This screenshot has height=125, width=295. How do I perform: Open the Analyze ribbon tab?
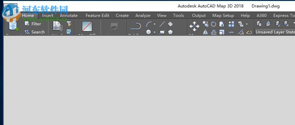tap(143, 16)
